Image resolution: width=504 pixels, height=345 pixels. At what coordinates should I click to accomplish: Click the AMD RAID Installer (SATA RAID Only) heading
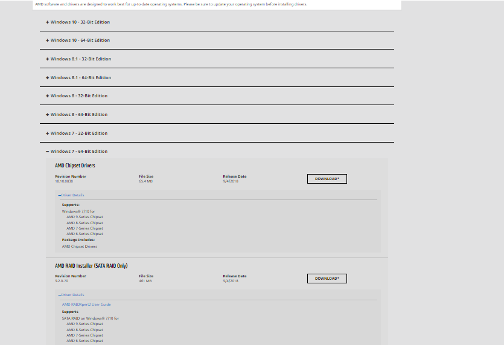(91, 266)
